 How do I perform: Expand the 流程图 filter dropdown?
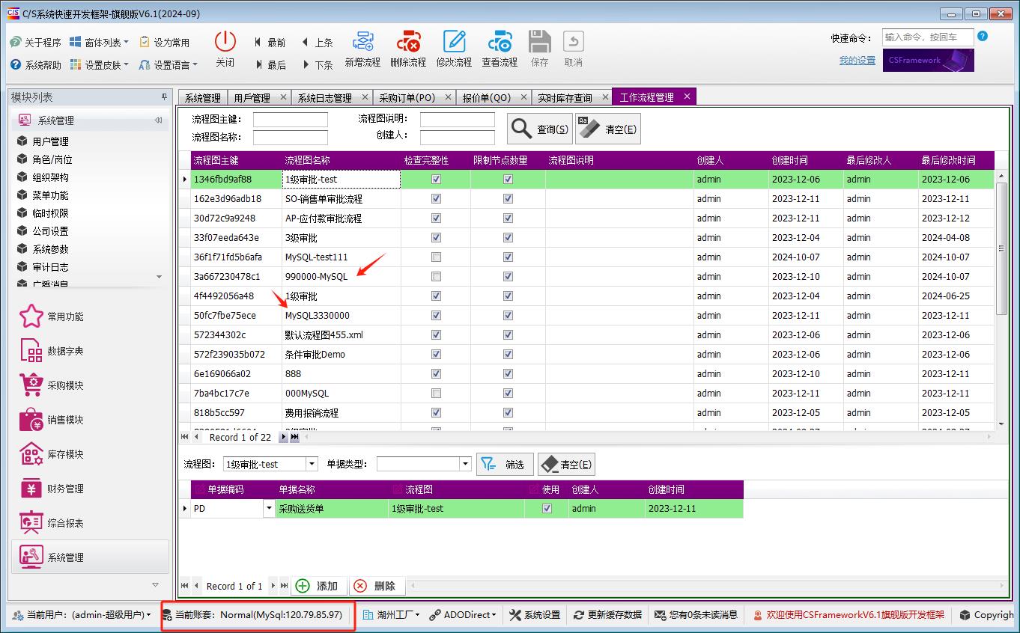pos(312,465)
